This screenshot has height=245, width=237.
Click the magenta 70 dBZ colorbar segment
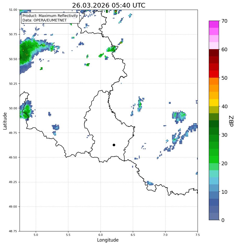214,24
